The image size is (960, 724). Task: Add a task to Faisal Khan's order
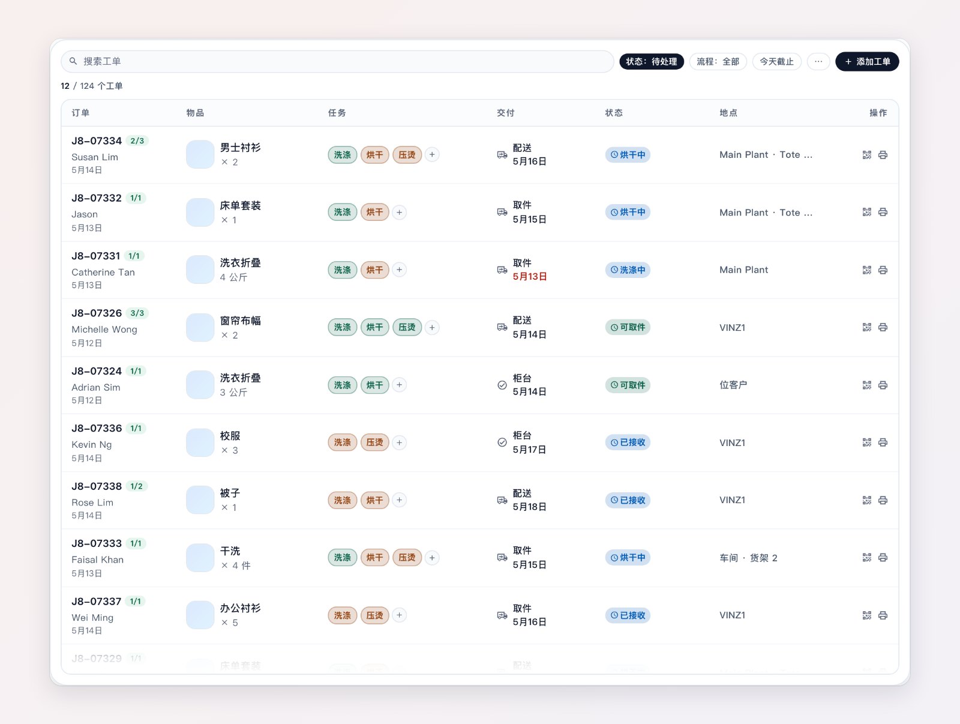(x=432, y=558)
